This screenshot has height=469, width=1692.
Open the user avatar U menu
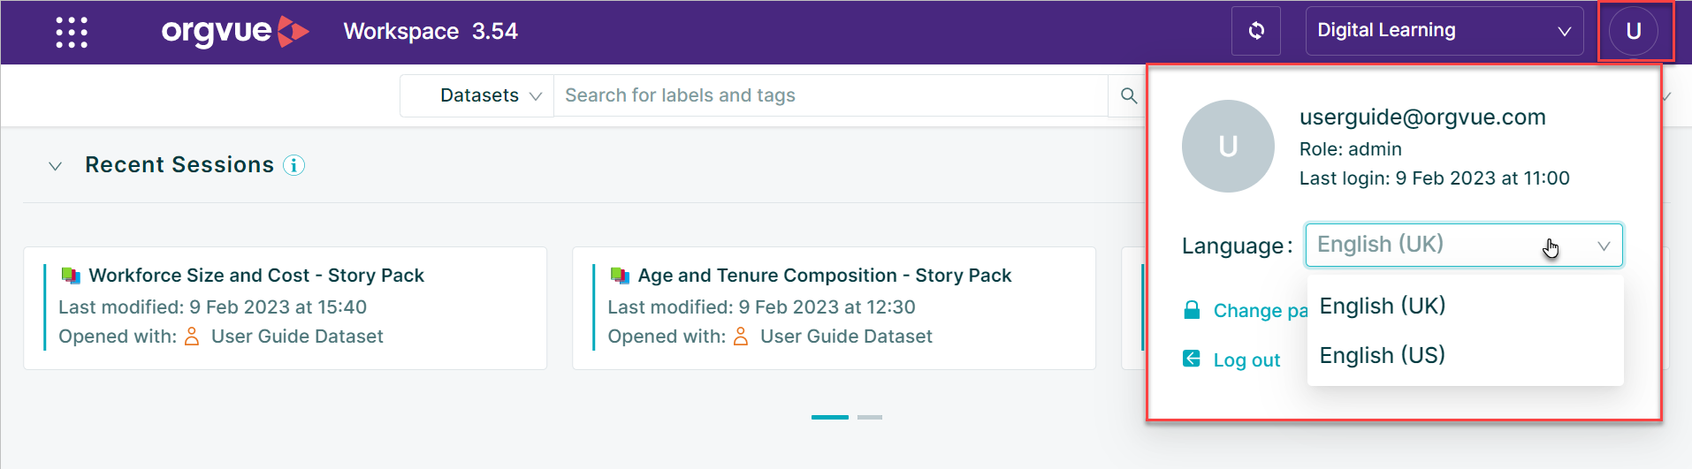point(1634,31)
